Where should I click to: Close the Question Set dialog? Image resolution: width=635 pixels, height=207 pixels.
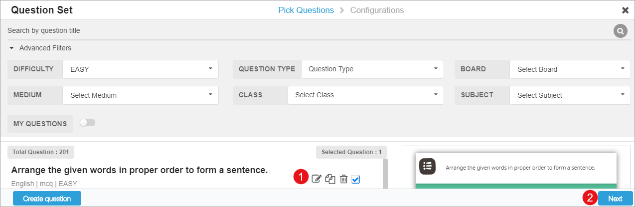[625, 10]
